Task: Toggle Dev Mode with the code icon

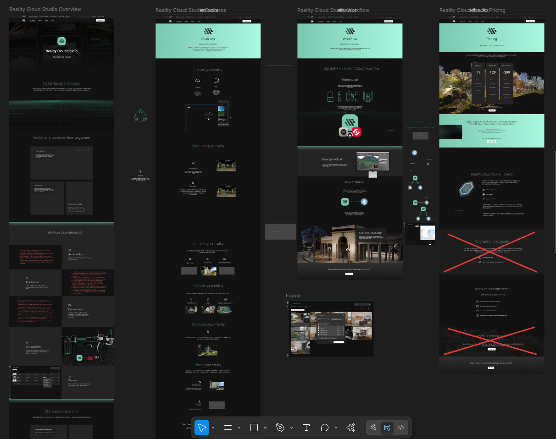Action: (401, 428)
